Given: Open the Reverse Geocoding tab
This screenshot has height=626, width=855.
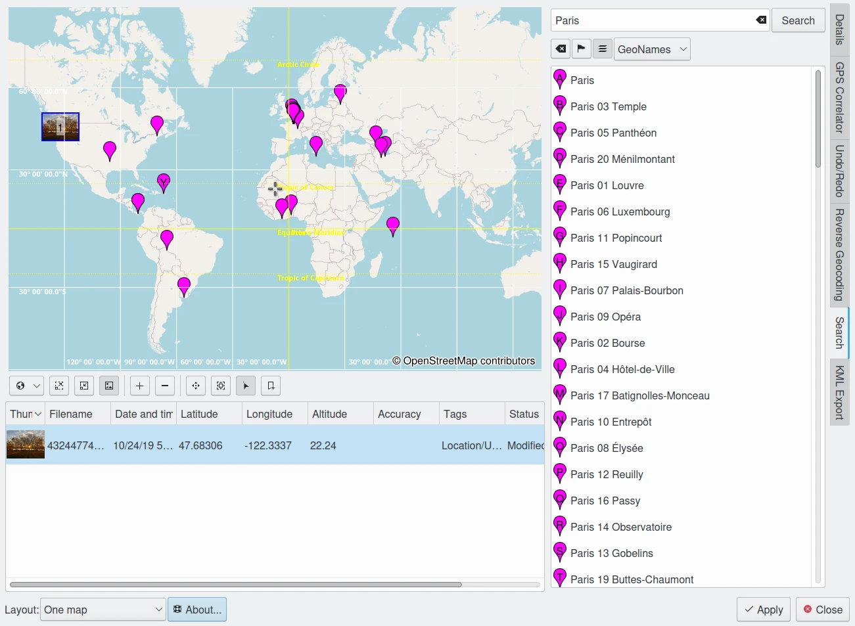Looking at the screenshot, I should 839,255.
